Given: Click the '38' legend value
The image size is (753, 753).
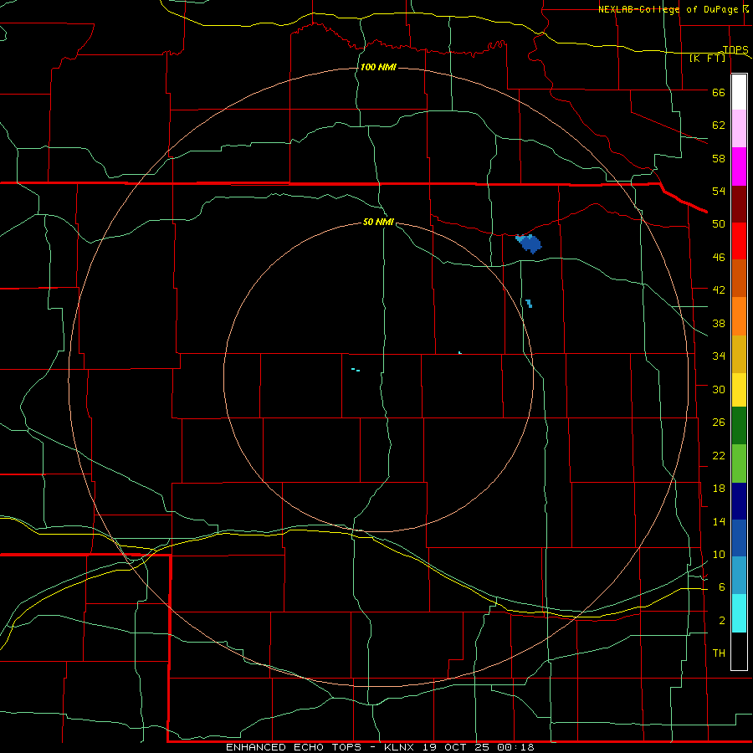Looking at the screenshot, I should click(x=719, y=323).
